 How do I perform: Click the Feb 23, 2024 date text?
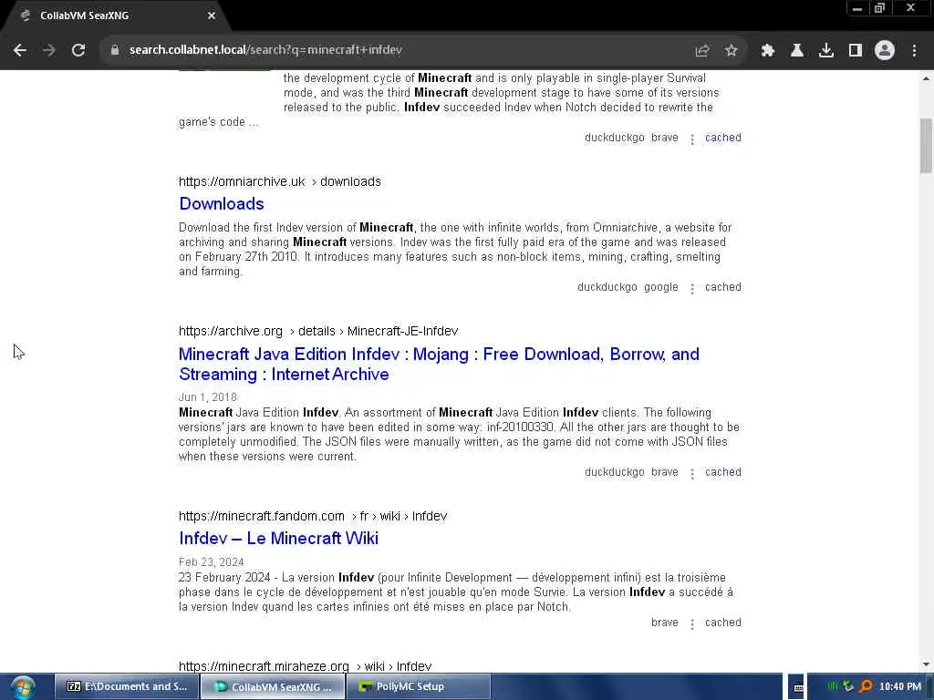tap(212, 561)
